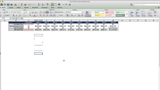
Task: Click the purple Help icon
Action: (70, 4)
